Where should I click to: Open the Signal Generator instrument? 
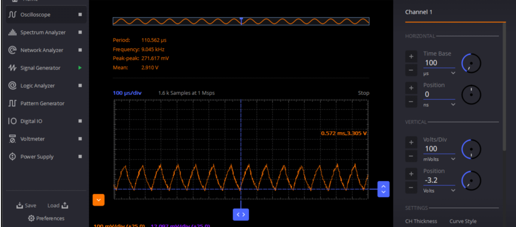[x=46, y=68]
